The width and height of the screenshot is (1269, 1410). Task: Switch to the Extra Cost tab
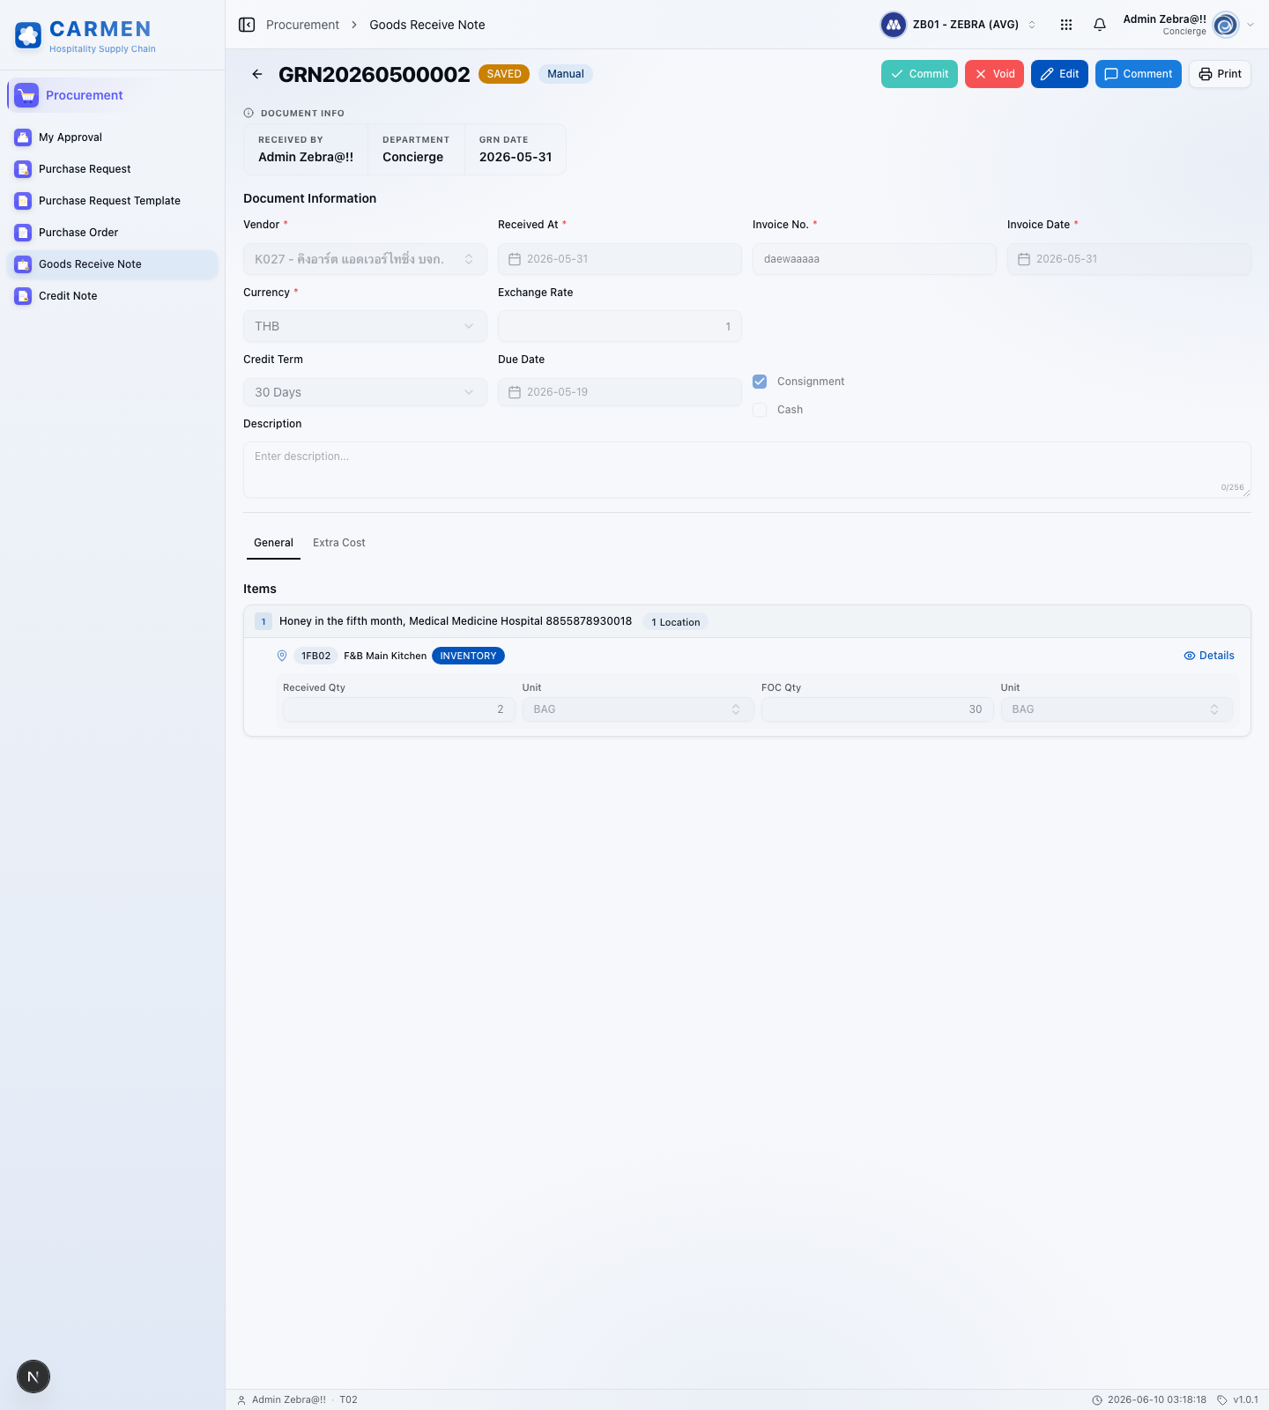click(x=339, y=543)
